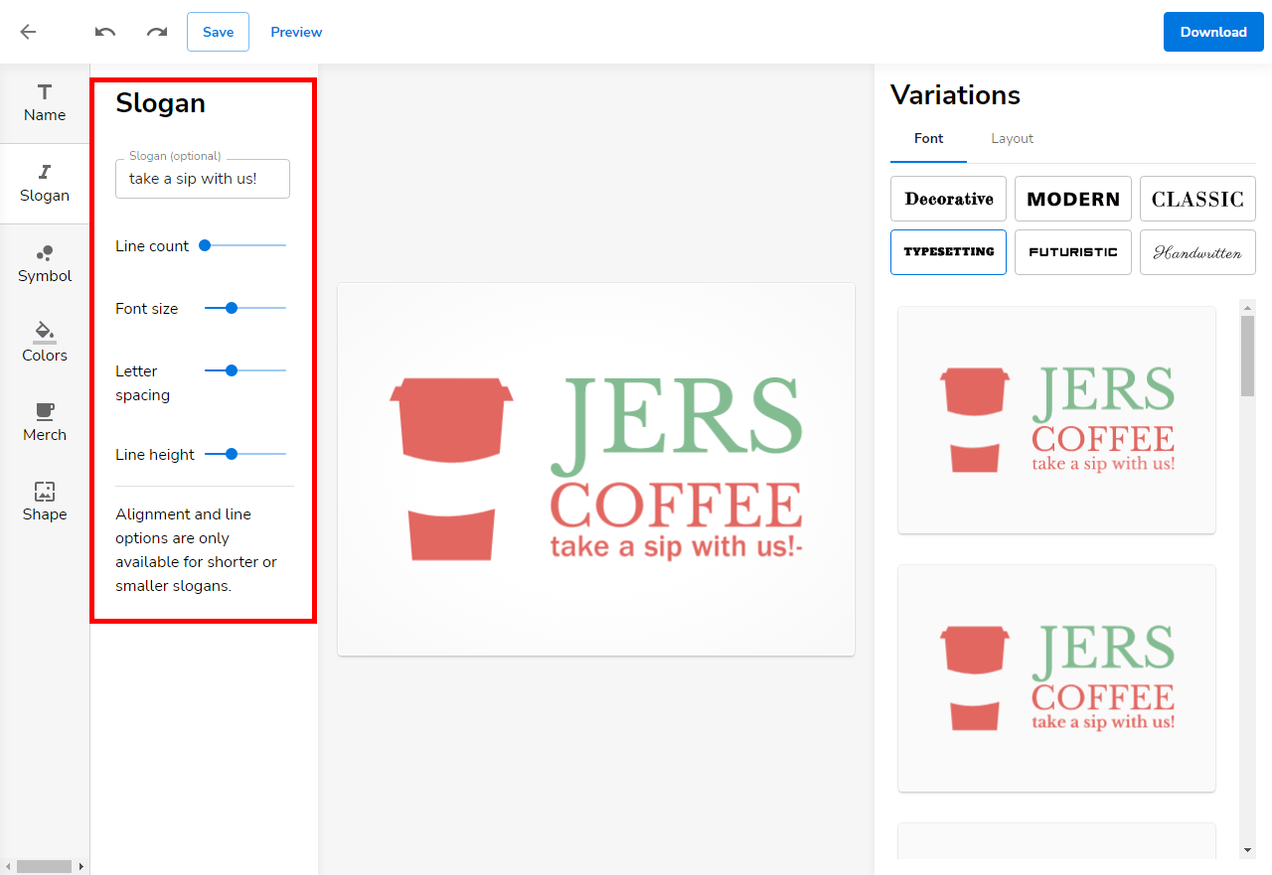The height and width of the screenshot is (875, 1272).
Task: Switch to the Font variations tab
Action: pyautogui.click(x=928, y=139)
